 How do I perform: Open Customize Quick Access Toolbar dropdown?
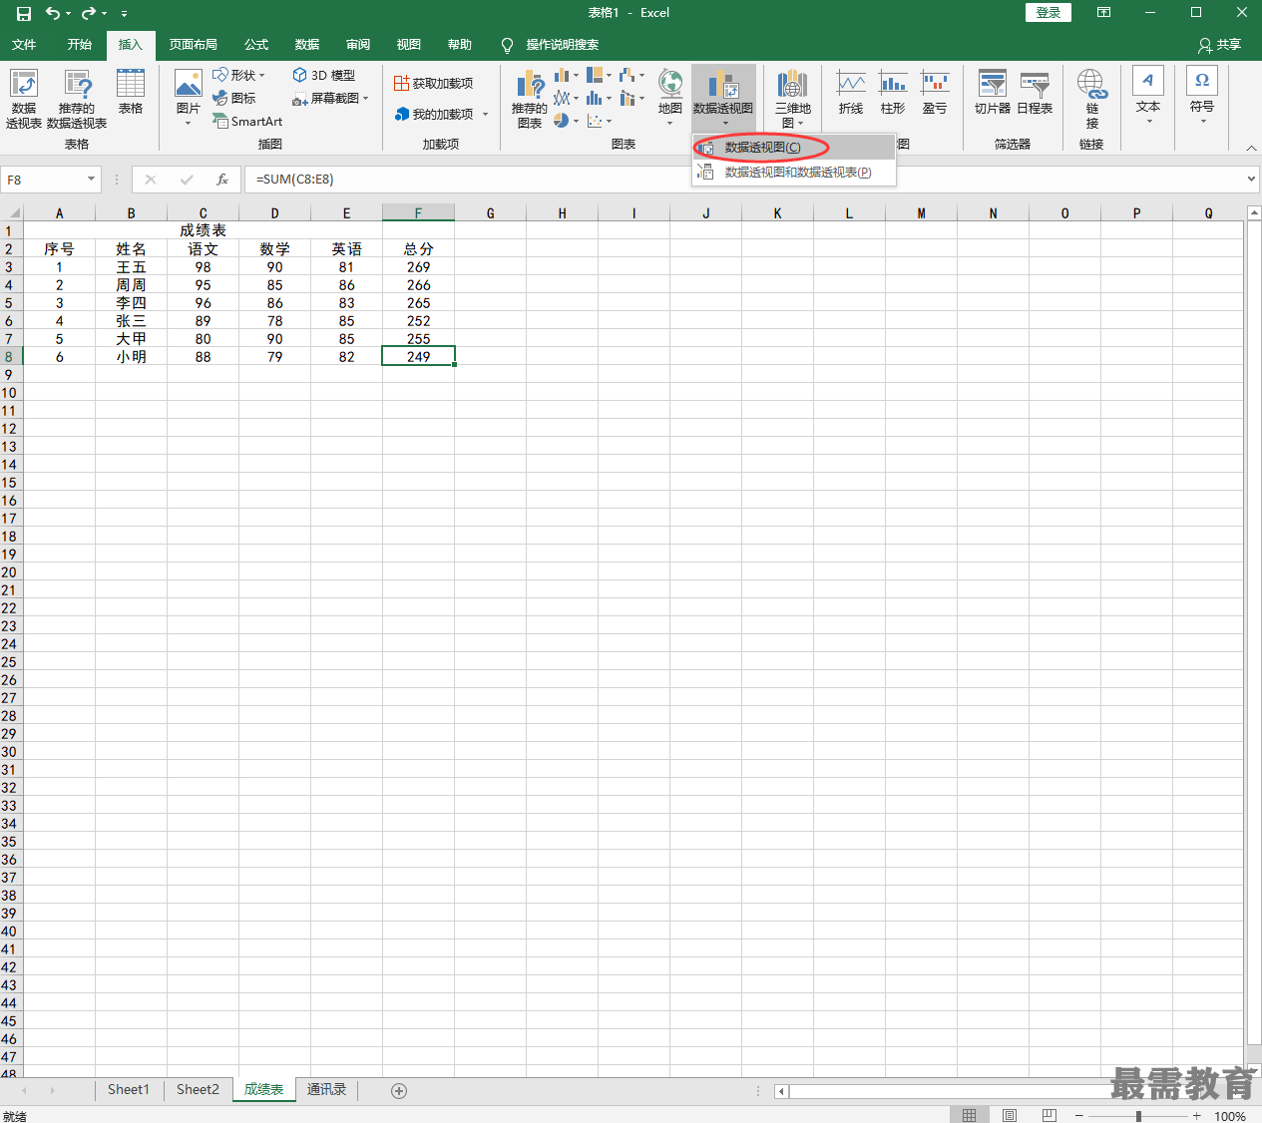tap(124, 14)
